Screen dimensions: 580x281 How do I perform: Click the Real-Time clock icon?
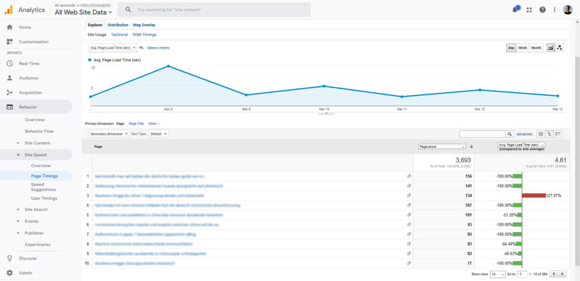pyautogui.click(x=10, y=63)
